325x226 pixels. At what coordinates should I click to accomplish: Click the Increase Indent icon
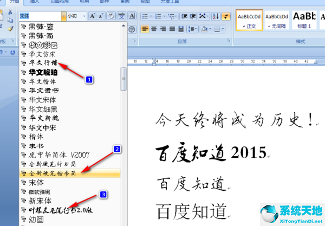(193, 16)
